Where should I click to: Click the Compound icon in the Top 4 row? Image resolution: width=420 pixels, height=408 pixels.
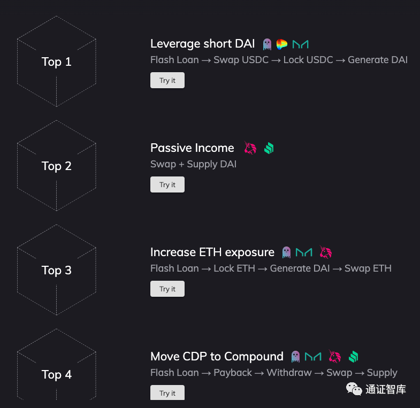(353, 356)
